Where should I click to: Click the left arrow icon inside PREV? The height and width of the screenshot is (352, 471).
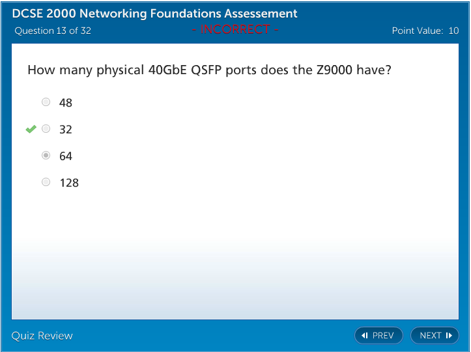click(365, 336)
